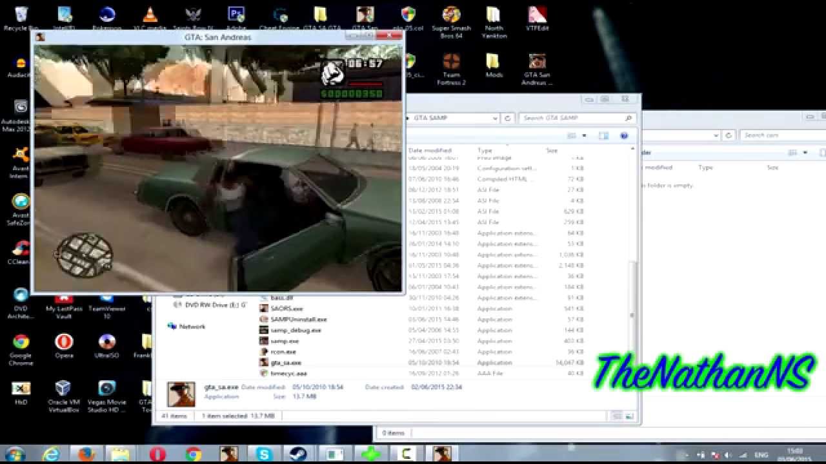Open the Opera desktop shortcut

(x=64, y=345)
